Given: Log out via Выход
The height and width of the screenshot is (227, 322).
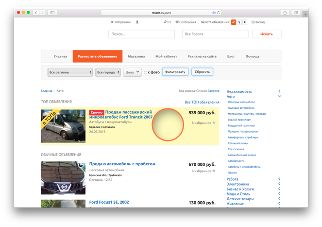Looking at the screenshot, I should (258, 22).
